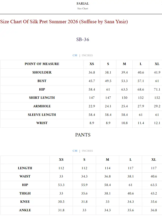Click the POINT OF MEASURE header cell
The height and width of the screenshot is (219, 162).
click(x=42, y=64)
